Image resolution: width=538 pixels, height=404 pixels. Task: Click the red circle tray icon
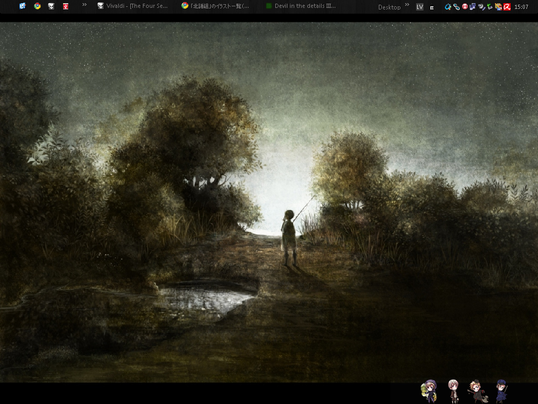(x=465, y=6)
